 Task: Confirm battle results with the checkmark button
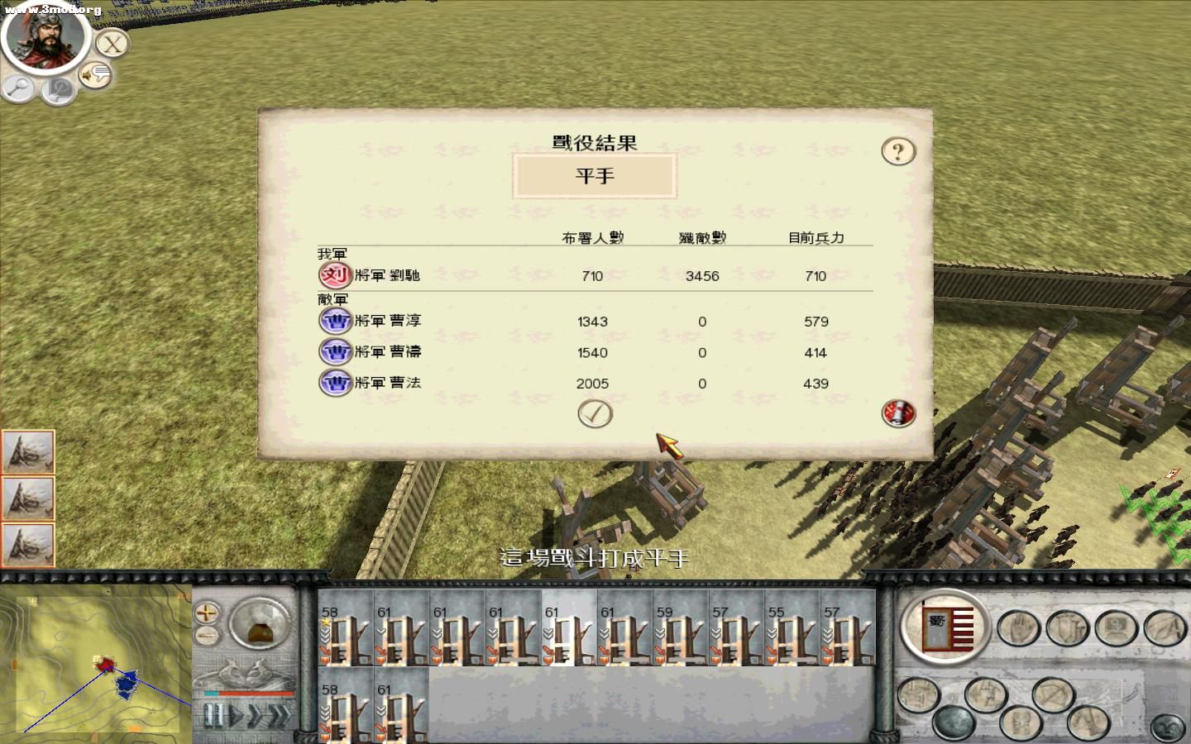(x=595, y=413)
